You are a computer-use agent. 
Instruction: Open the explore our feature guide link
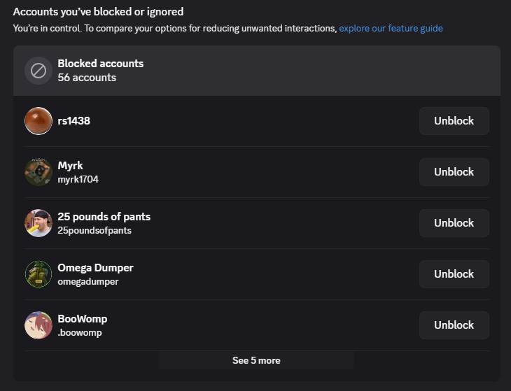click(391, 29)
